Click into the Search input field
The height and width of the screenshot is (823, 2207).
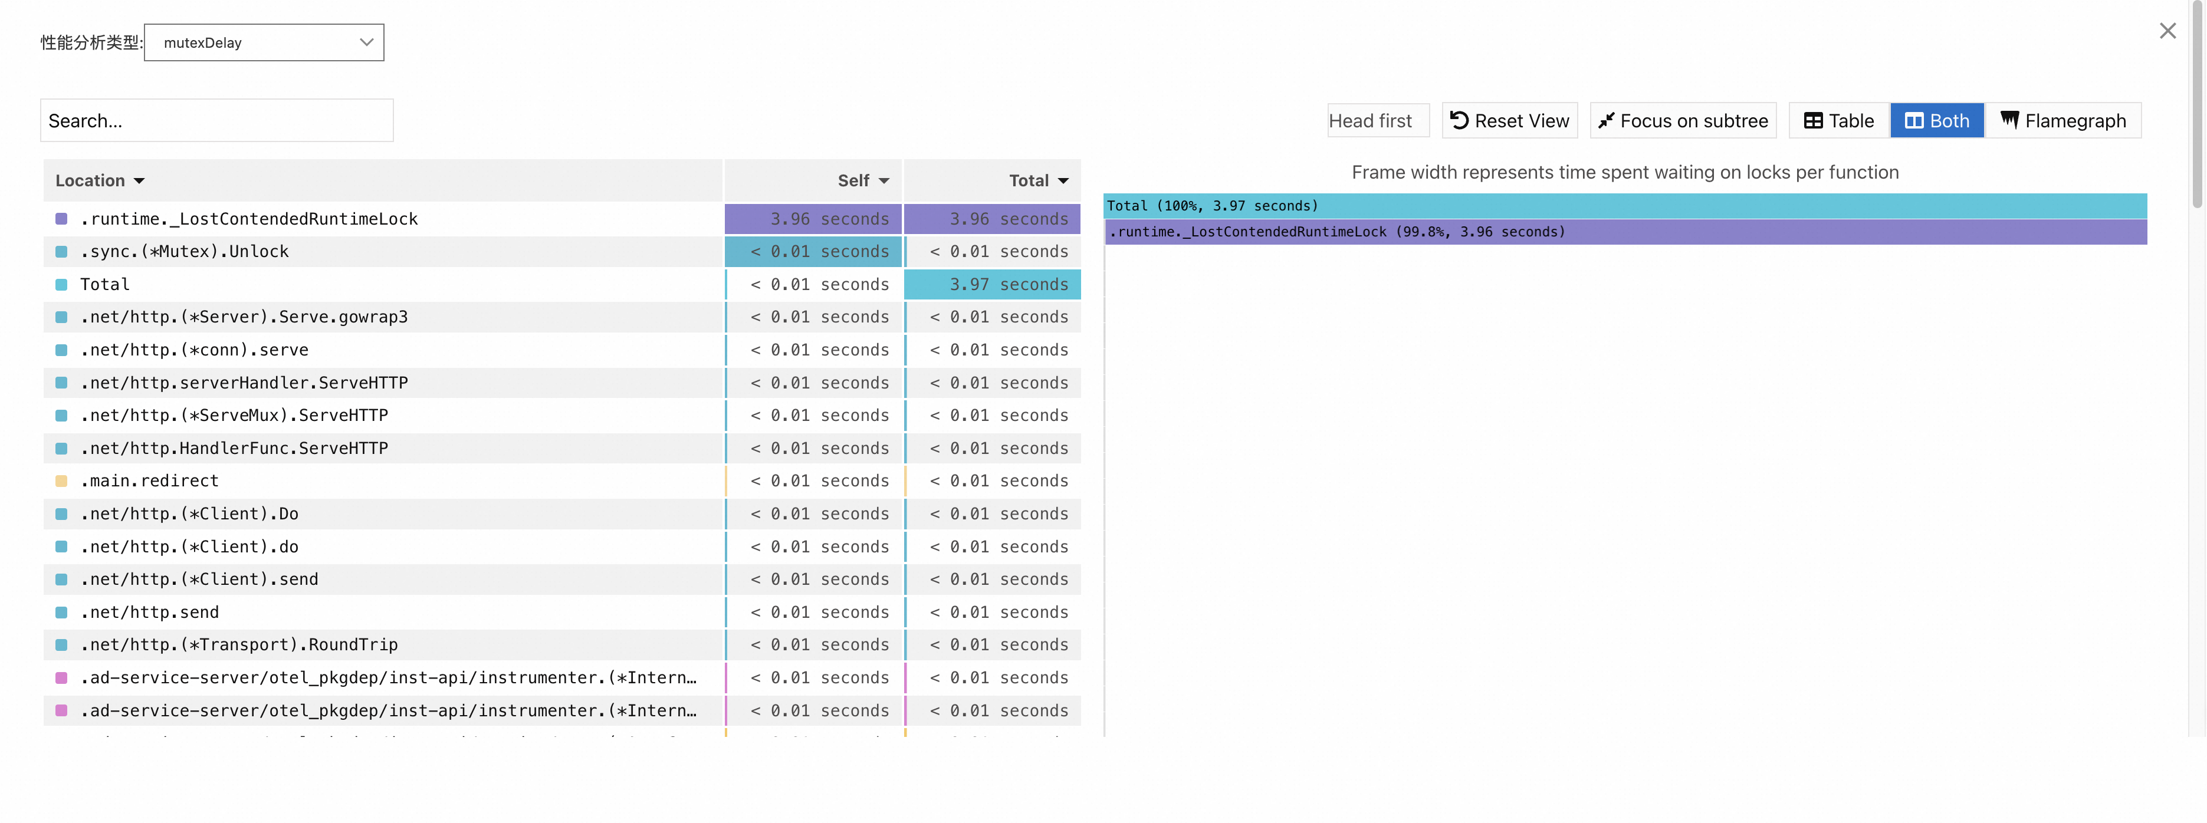pos(216,121)
